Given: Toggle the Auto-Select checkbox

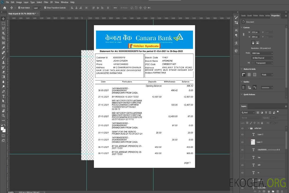Looking at the screenshot, I should [19, 8].
